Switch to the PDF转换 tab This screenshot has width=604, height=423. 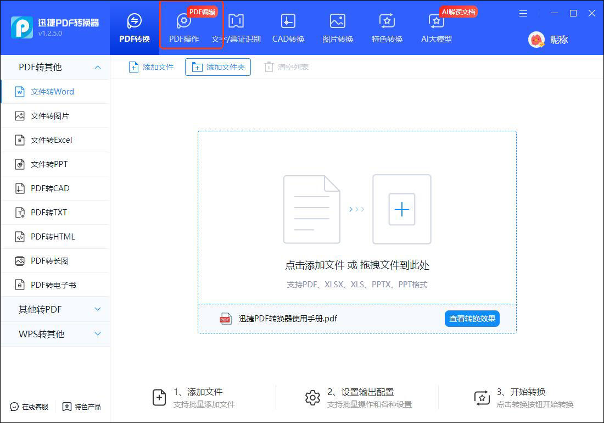tap(135, 27)
